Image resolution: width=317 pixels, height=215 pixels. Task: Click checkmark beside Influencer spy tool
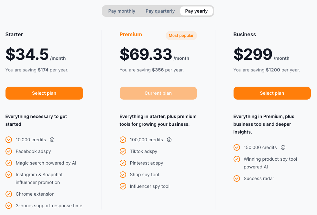[123, 186]
